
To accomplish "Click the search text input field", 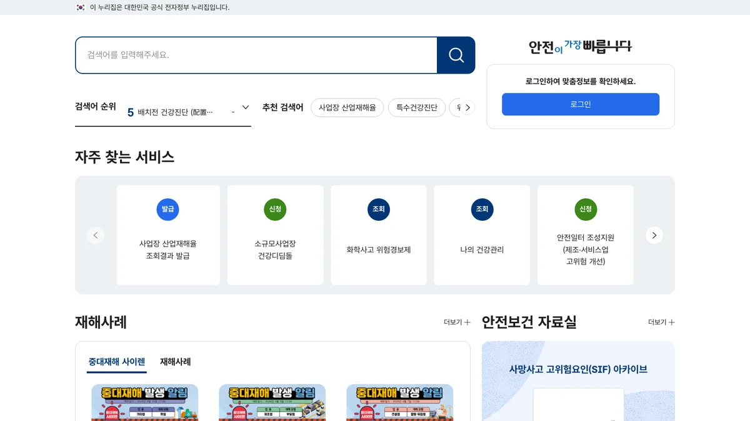I will (256, 55).
